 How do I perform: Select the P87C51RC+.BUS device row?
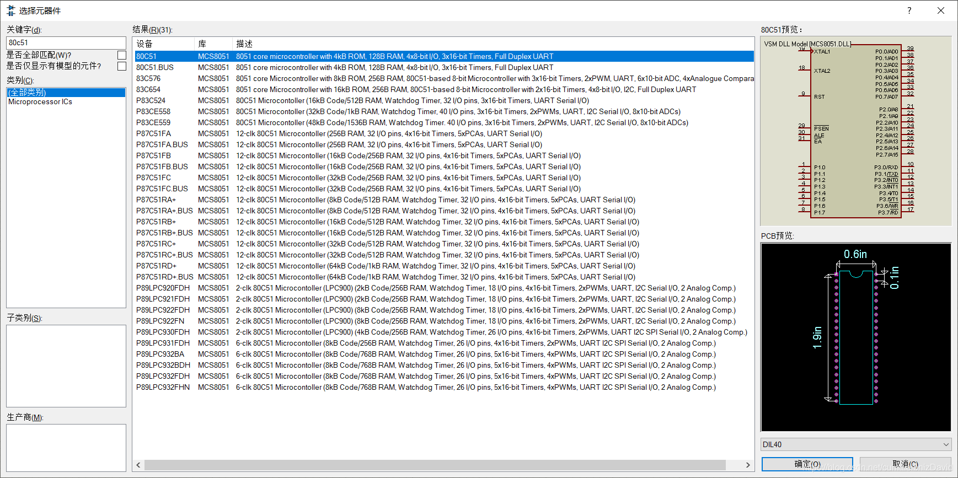444,255
